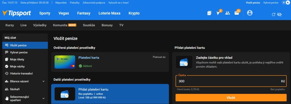Select Platební karta link title
This screenshot has width=291, height=104.
[89, 58]
